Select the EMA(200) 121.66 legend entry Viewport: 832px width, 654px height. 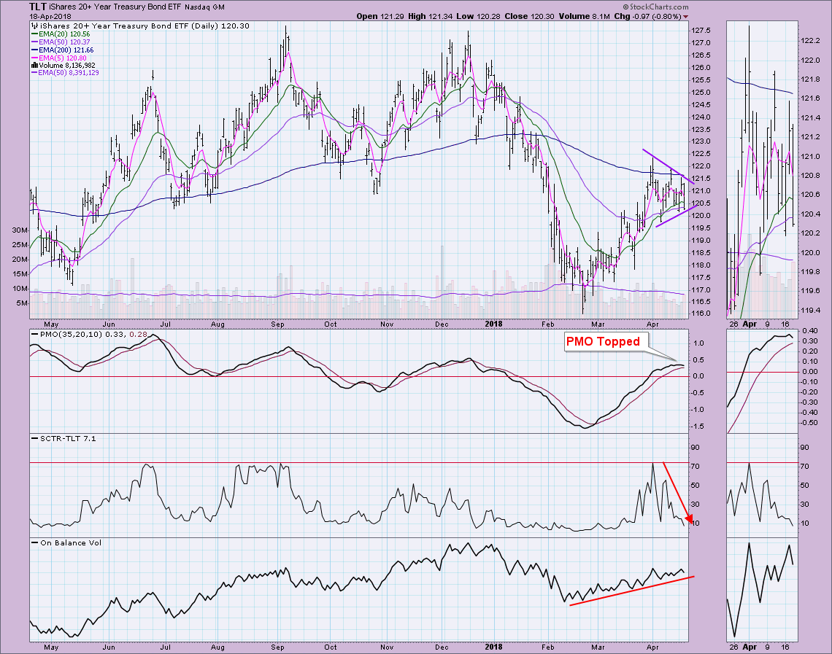(63, 50)
